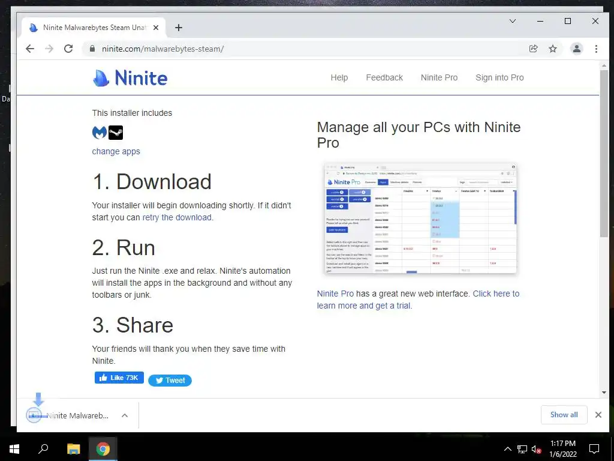
Task: Open File Explorer from the taskbar
Action: (x=73, y=449)
